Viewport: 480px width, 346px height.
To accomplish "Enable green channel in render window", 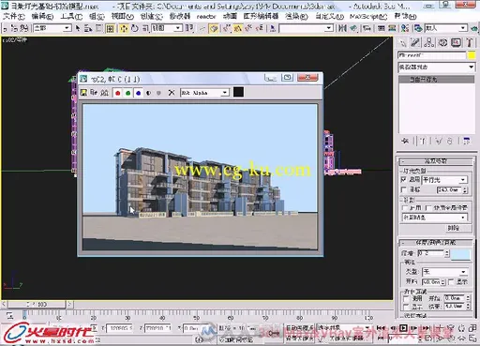I will pyautogui.click(x=128, y=93).
